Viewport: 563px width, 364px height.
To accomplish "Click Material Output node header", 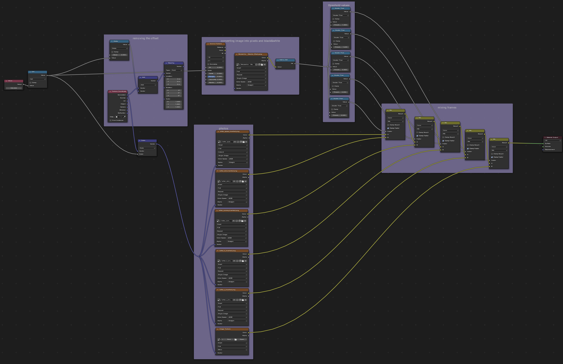I will click(552, 137).
